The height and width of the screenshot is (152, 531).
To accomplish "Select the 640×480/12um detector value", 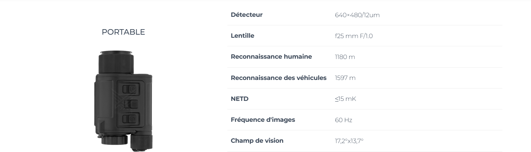I will (x=357, y=15).
